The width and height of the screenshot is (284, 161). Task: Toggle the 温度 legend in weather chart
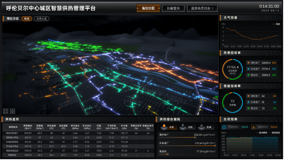click(276, 24)
